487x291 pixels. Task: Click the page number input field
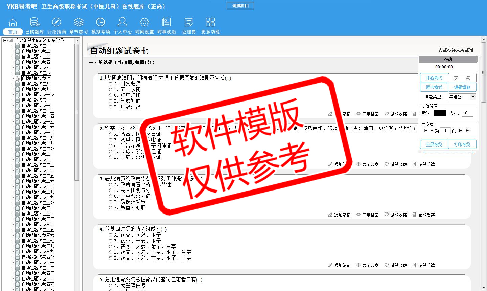pos(445,131)
